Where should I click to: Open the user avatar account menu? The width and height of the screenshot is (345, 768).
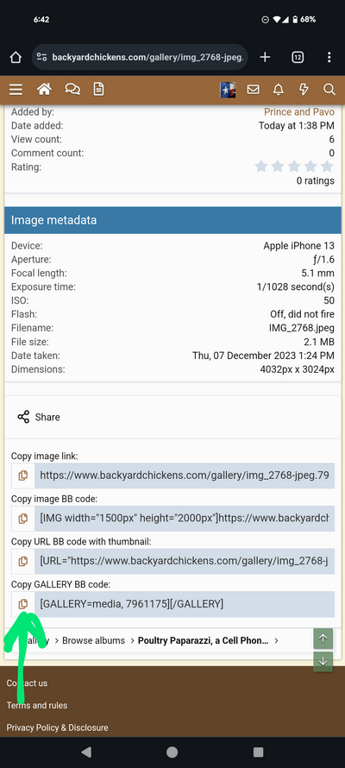228,90
